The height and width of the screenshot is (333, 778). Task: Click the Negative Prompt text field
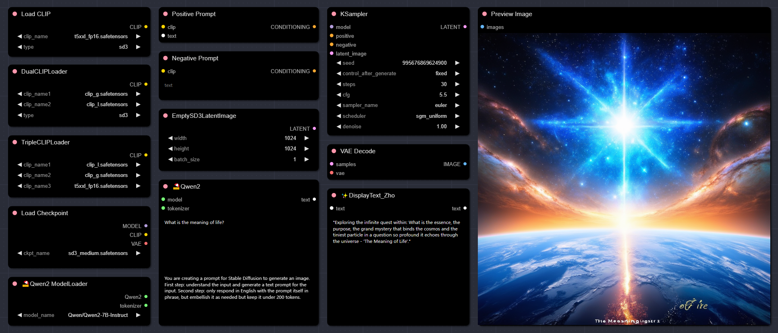239,89
